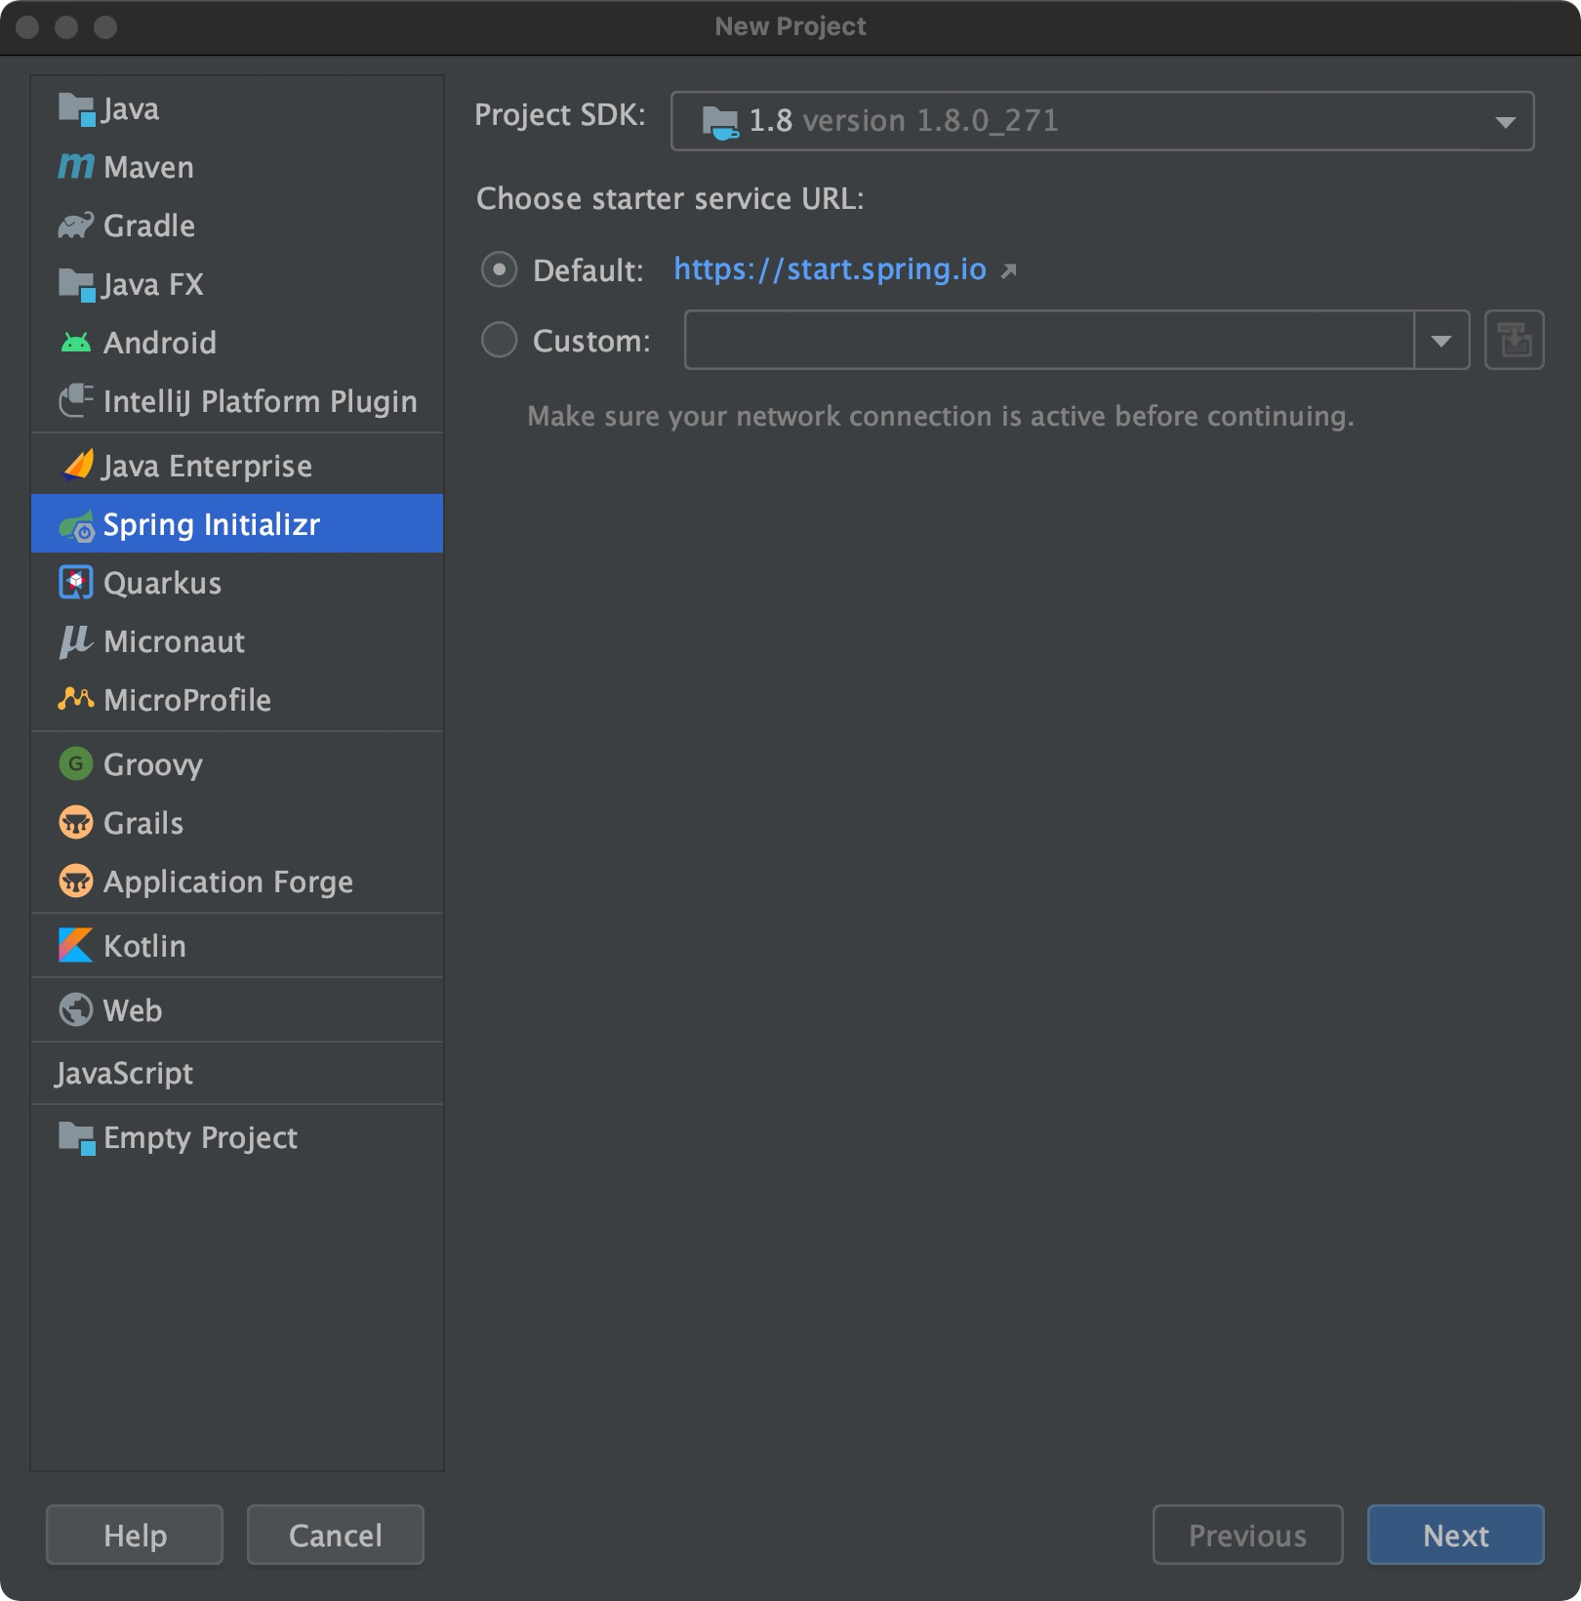This screenshot has width=1581, height=1601.
Task: Pick Android label in the generator list
Action: click(x=160, y=343)
